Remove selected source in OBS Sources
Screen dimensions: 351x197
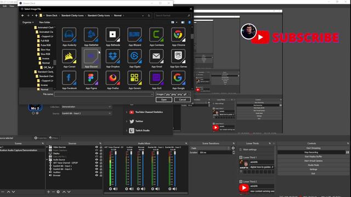53,192
